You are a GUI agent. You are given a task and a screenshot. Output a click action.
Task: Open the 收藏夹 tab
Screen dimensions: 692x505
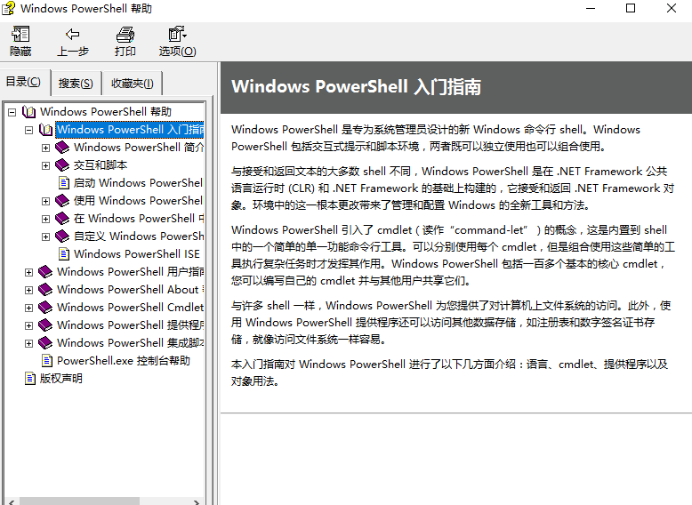132,84
